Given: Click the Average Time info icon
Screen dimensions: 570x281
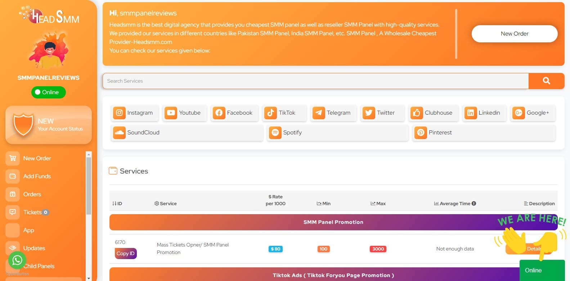Looking at the screenshot, I should pyautogui.click(x=474, y=203).
